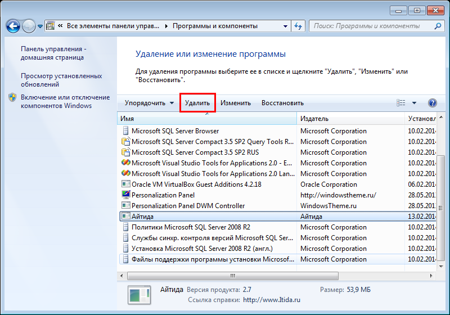
Task: Click Oracle Corporation publisher cell
Action: coord(328,184)
